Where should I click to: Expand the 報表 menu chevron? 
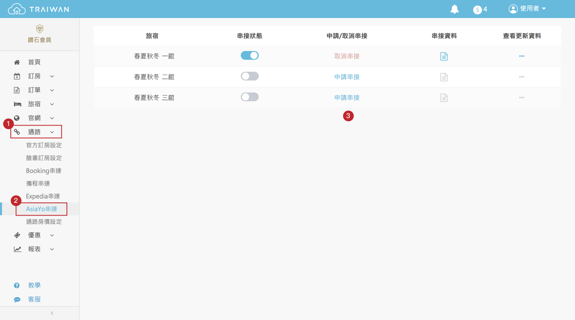tap(52, 249)
